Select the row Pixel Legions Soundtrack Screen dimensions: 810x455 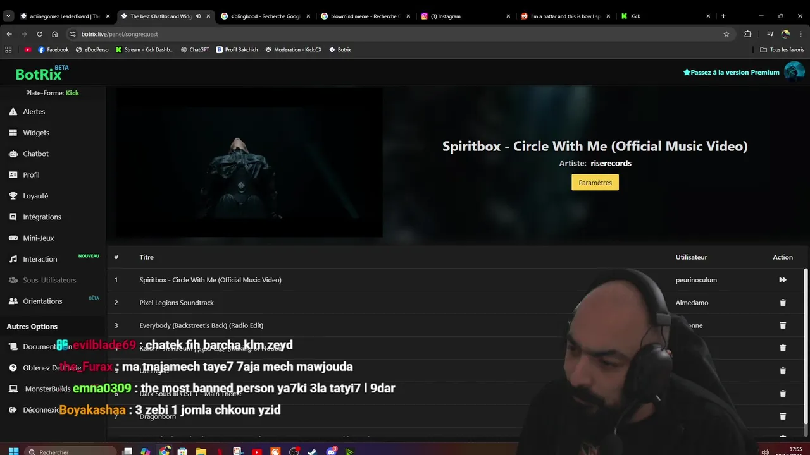[456, 303]
